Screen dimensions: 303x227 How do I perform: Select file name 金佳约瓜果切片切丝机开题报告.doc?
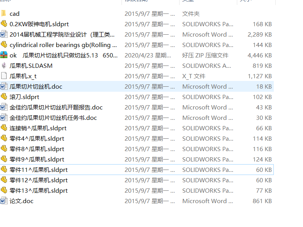56,108
